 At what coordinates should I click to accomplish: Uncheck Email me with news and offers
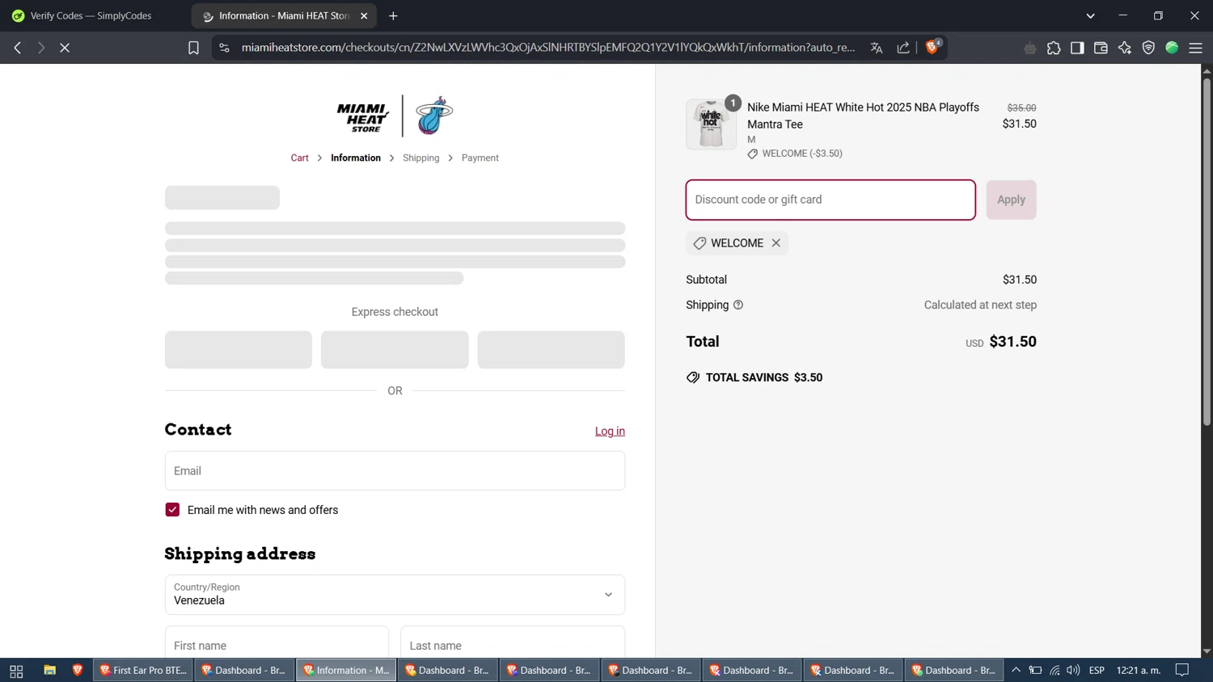click(x=172, y=510)
